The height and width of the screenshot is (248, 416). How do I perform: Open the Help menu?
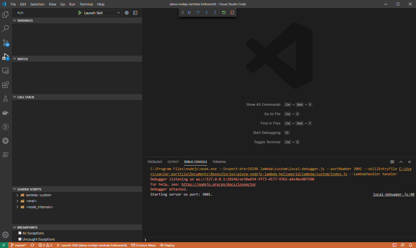101,4
